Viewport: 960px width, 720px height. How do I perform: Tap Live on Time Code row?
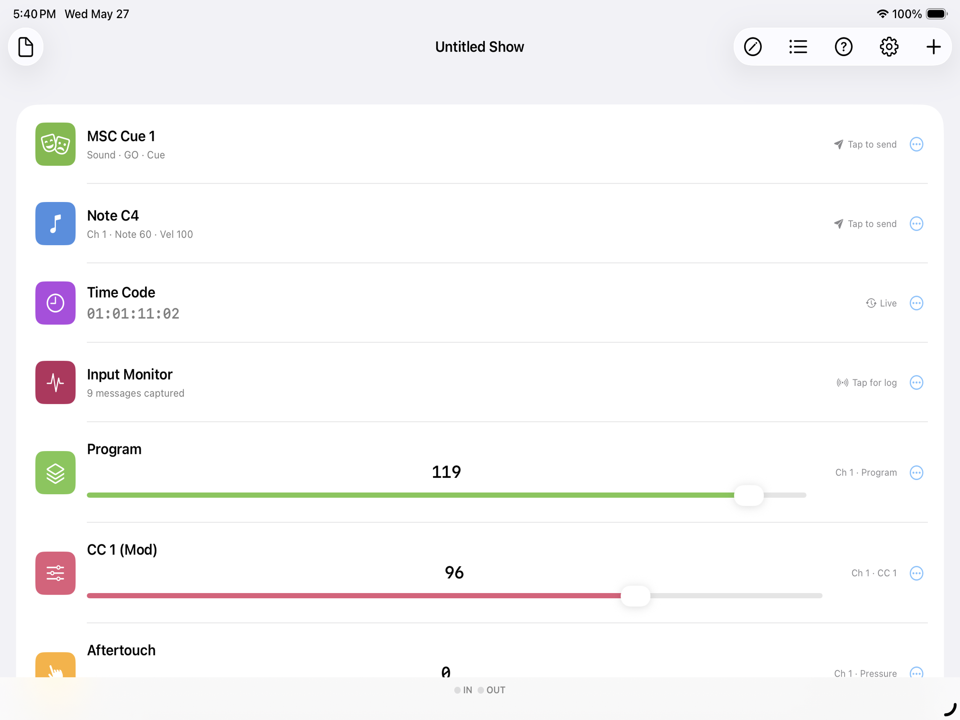click(881, 303)
